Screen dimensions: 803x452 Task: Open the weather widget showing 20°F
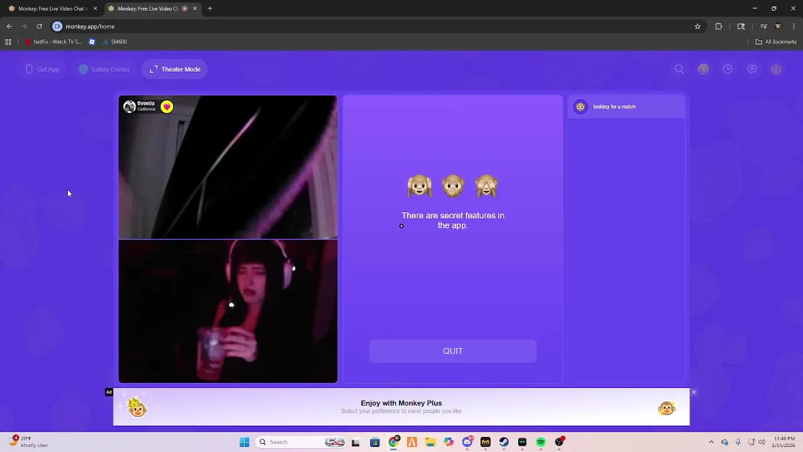click(29, 442)
